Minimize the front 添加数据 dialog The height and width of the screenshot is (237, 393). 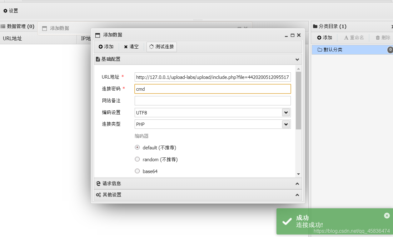click(286, 36)
